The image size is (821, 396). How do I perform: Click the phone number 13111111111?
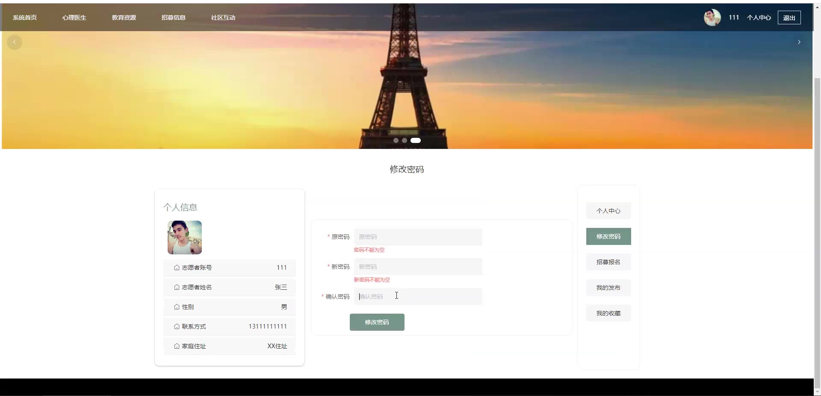[x=268, y=326]
